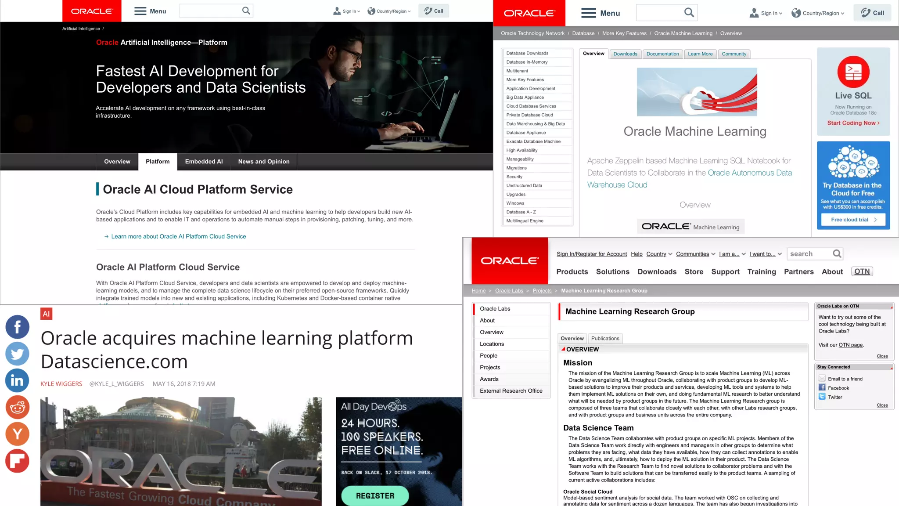Open hamburger Menu on Machine Learning page
Screen dimensions: 899x506
(x=600, y=13)
